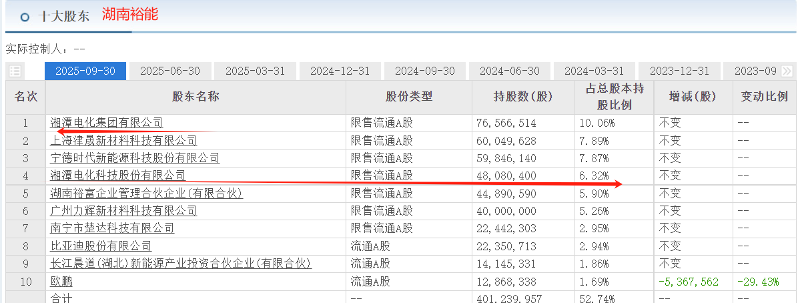Viewport: 800px width, 303px height.
Task: Click the share count 22,442,303
Action: pos(506,229)
